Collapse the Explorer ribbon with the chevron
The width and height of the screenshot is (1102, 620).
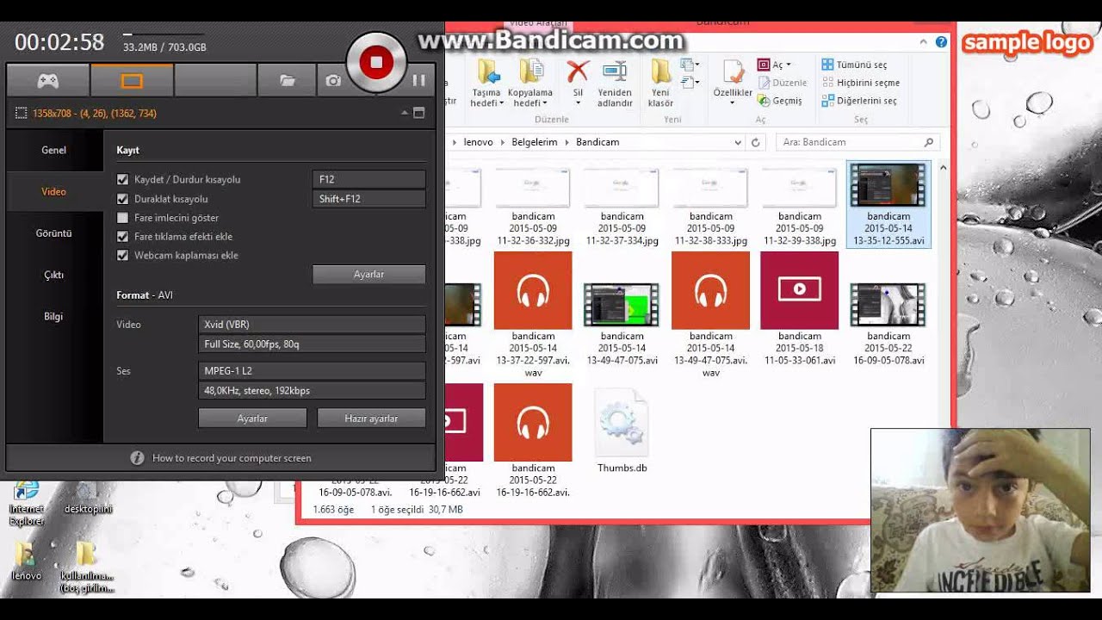pos(923,41)
